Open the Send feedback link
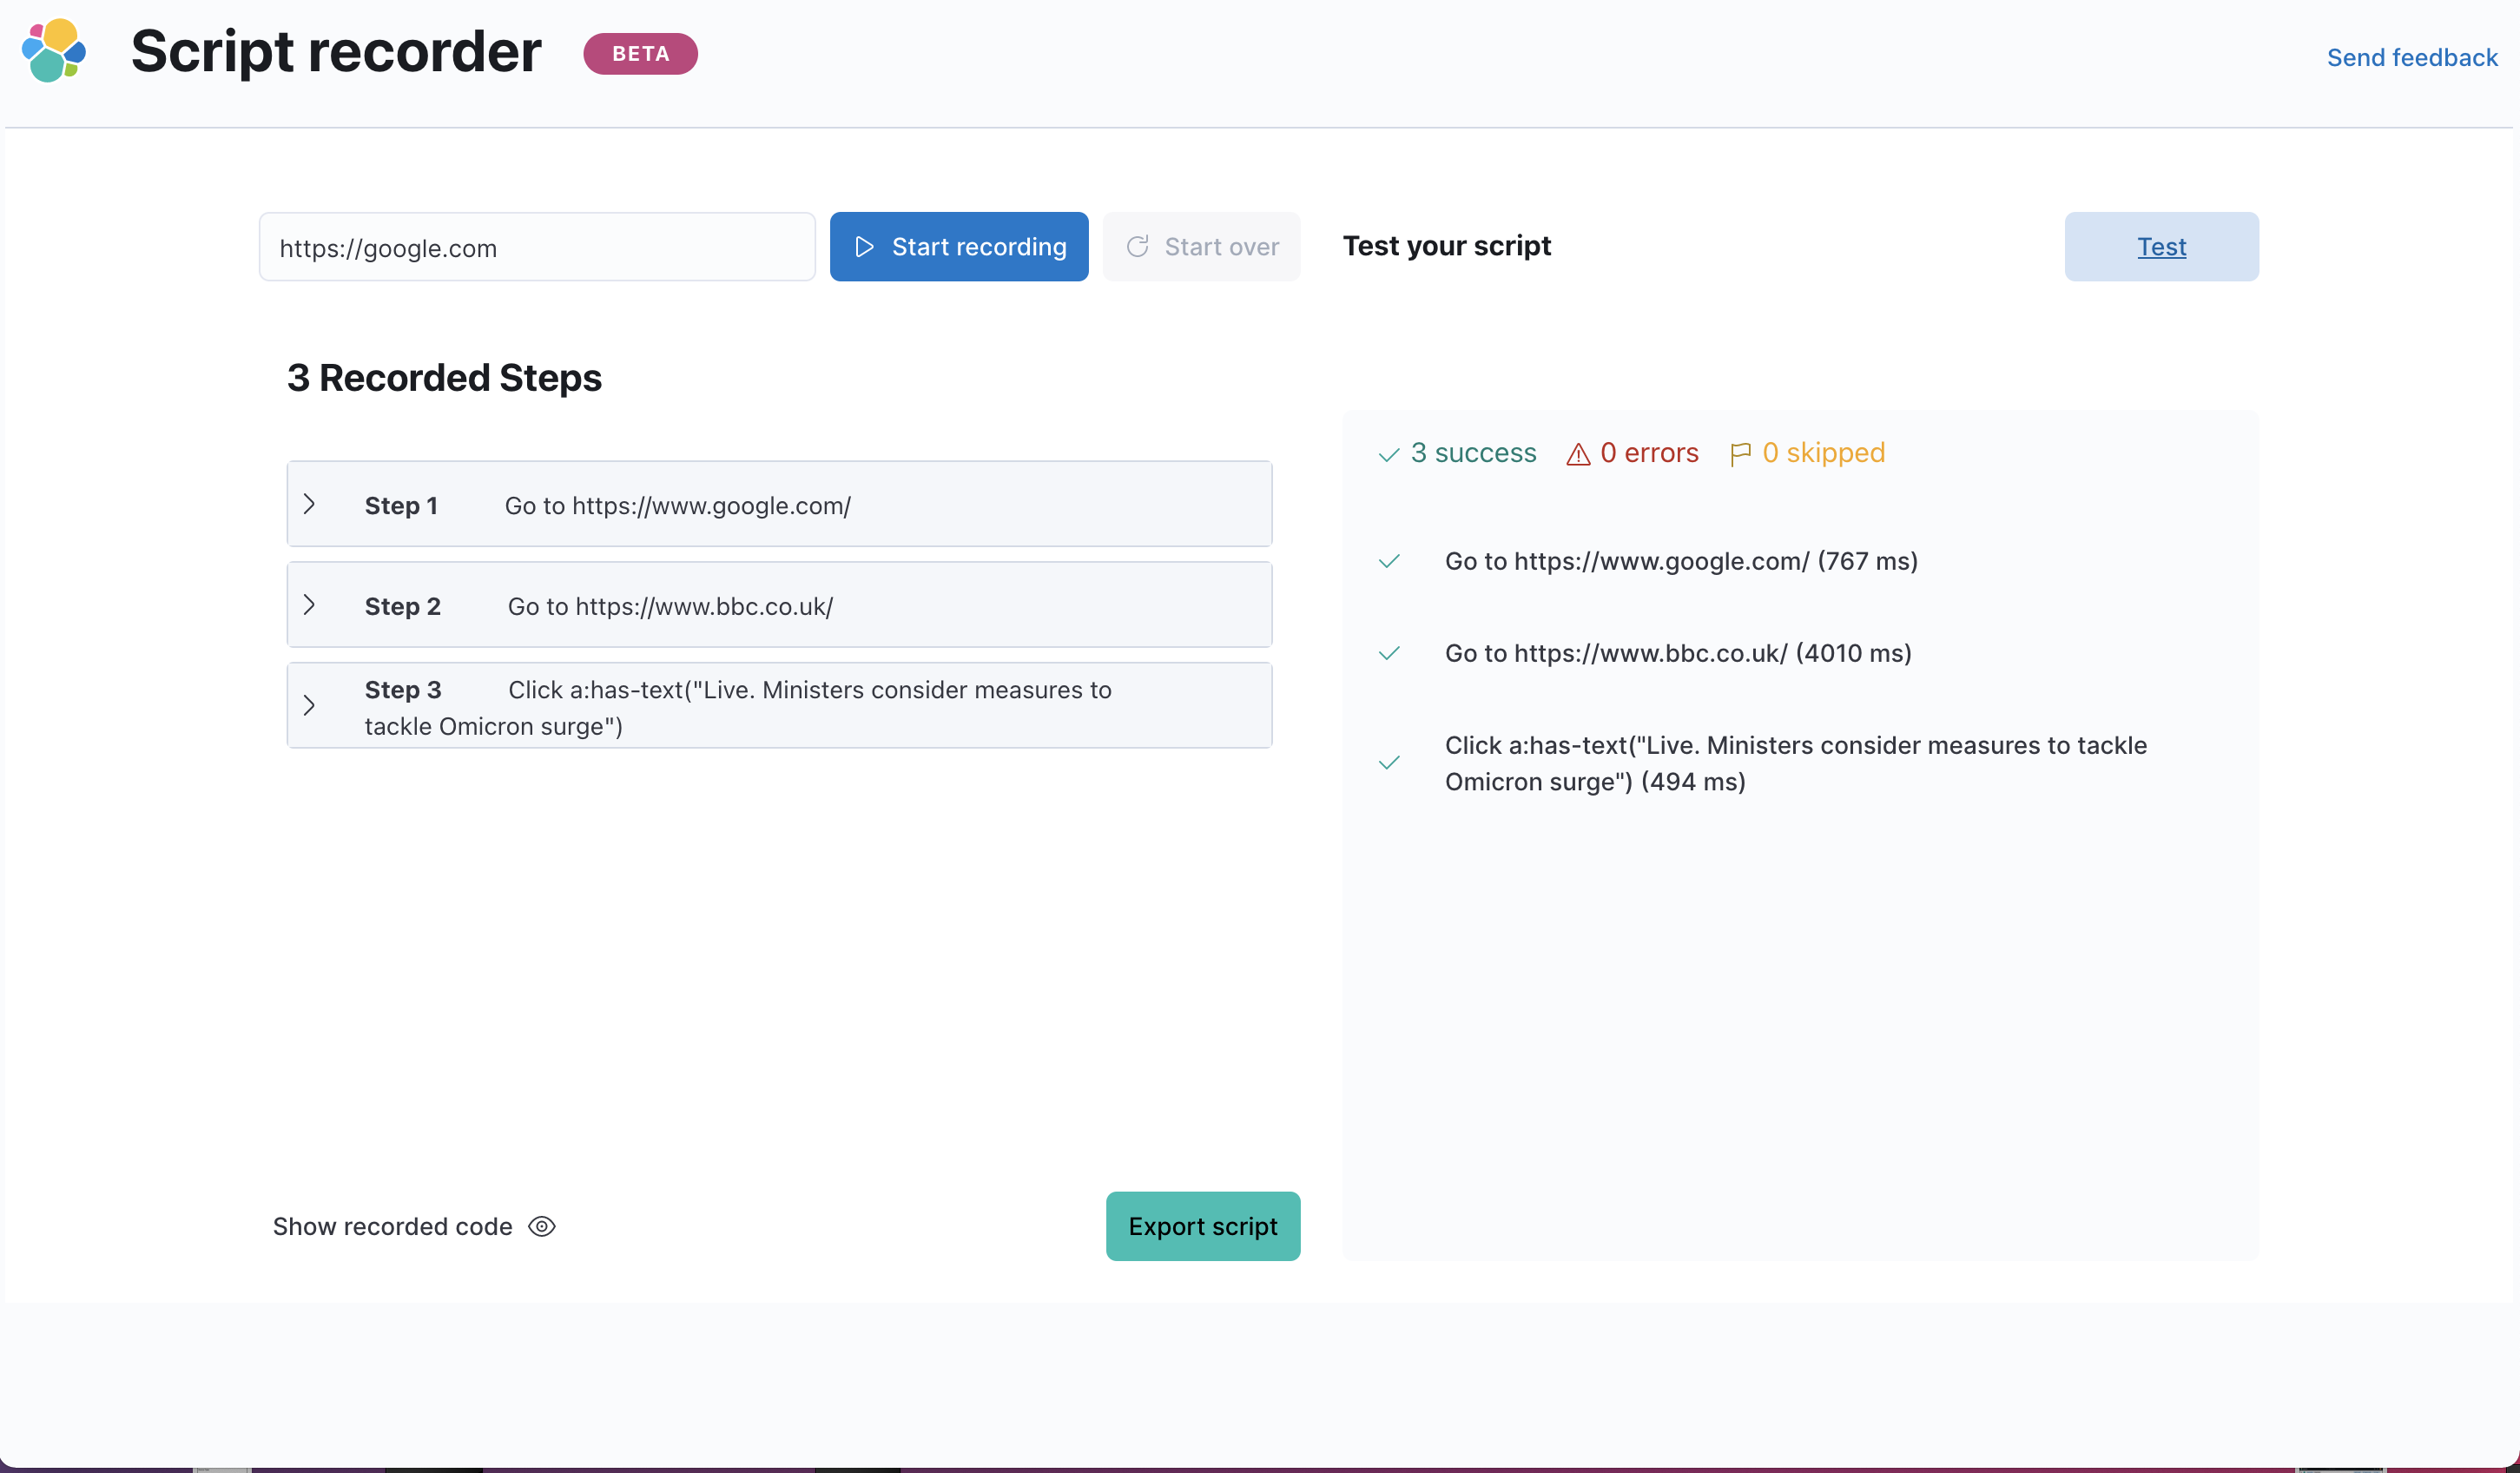 click(2412, 57)
